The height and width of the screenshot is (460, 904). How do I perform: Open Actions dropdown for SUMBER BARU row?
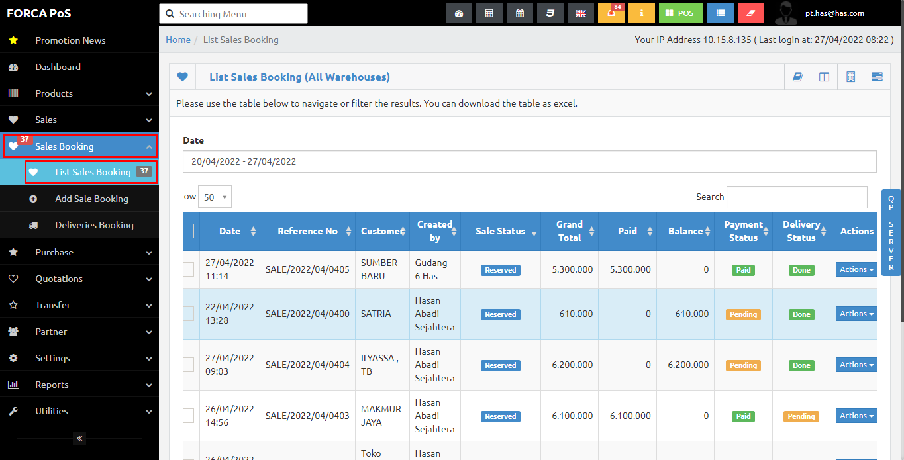pos(856,269)
